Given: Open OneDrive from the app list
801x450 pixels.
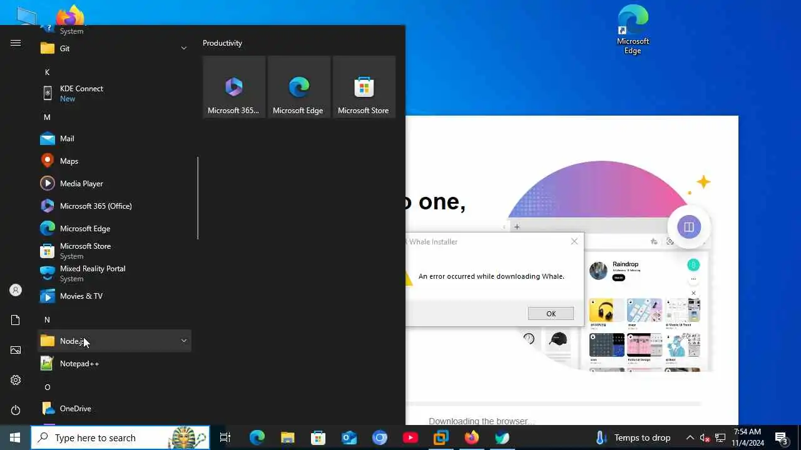Looking at the screenshot, I should (115, 408).
